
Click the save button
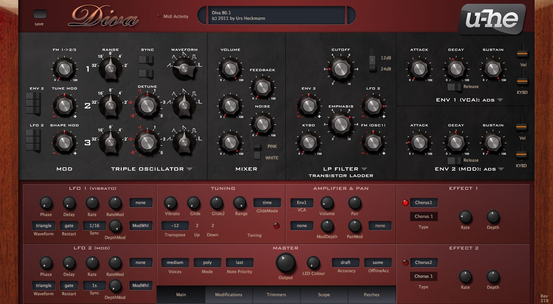(x=40, y=14)
